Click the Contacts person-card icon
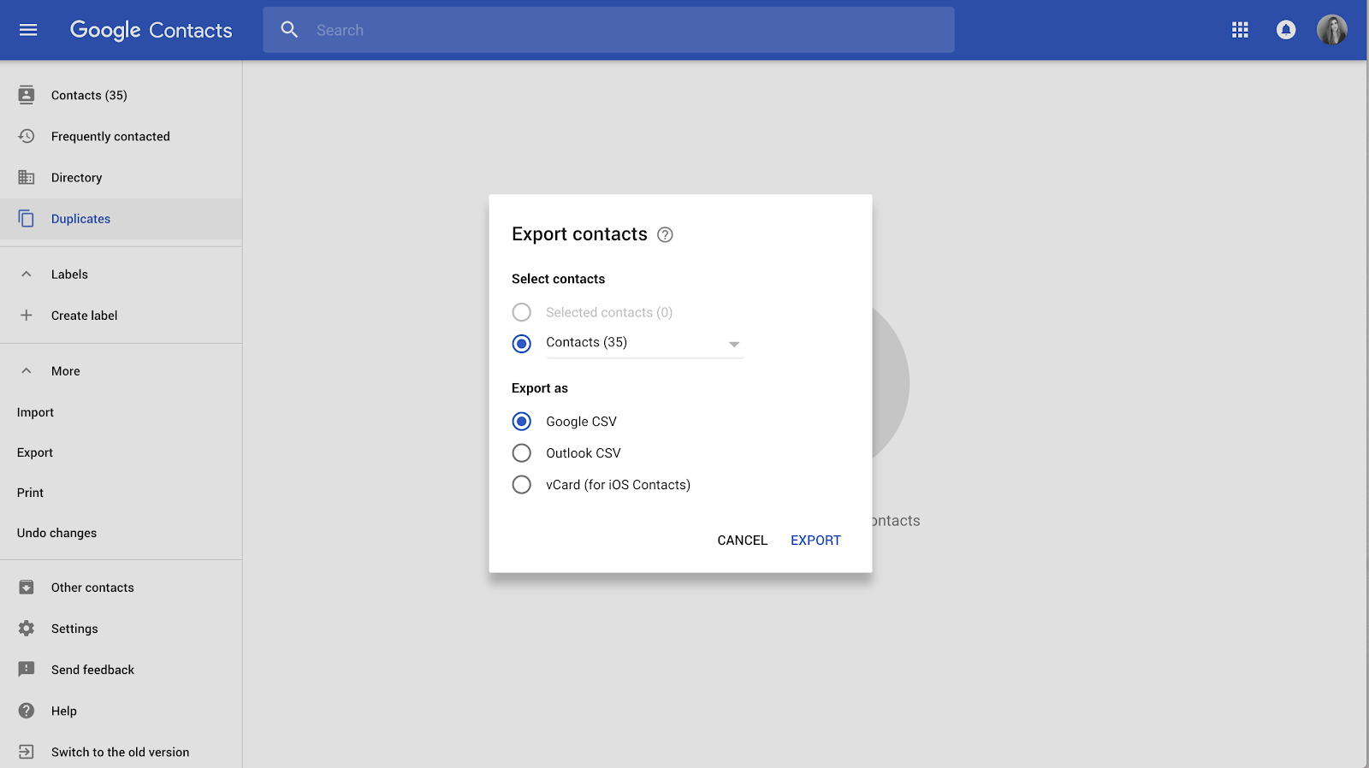 click(x=27, y=95)
